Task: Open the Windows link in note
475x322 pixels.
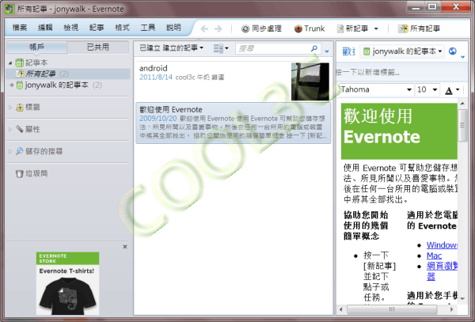Action: [x=442, y=245]
